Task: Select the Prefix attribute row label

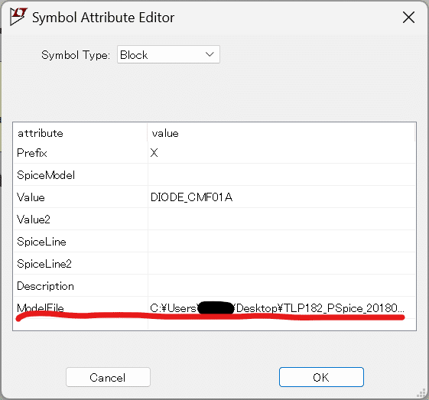Action: pos(32,153)
